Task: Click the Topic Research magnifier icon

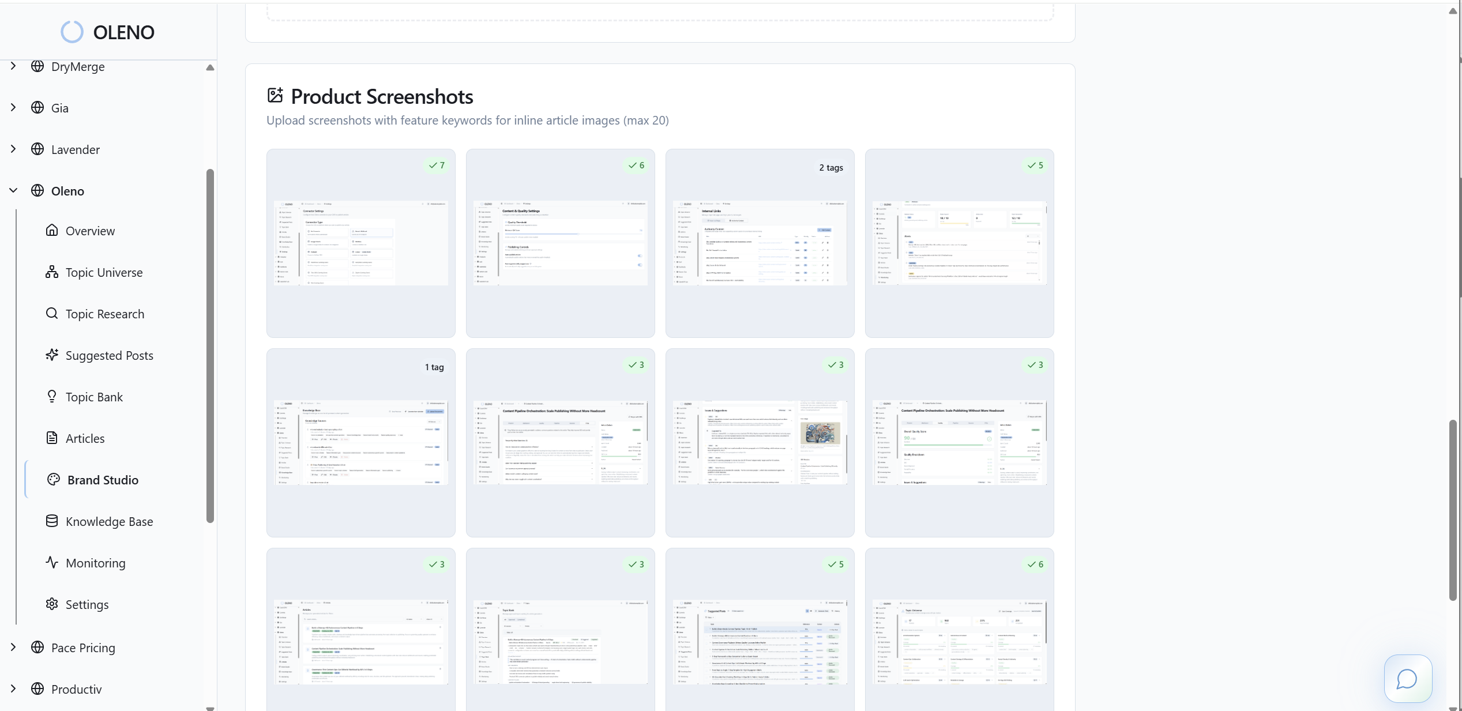Action: [52, 314]
